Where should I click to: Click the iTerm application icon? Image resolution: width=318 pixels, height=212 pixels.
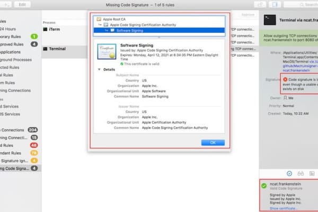(x=45, y=30)
